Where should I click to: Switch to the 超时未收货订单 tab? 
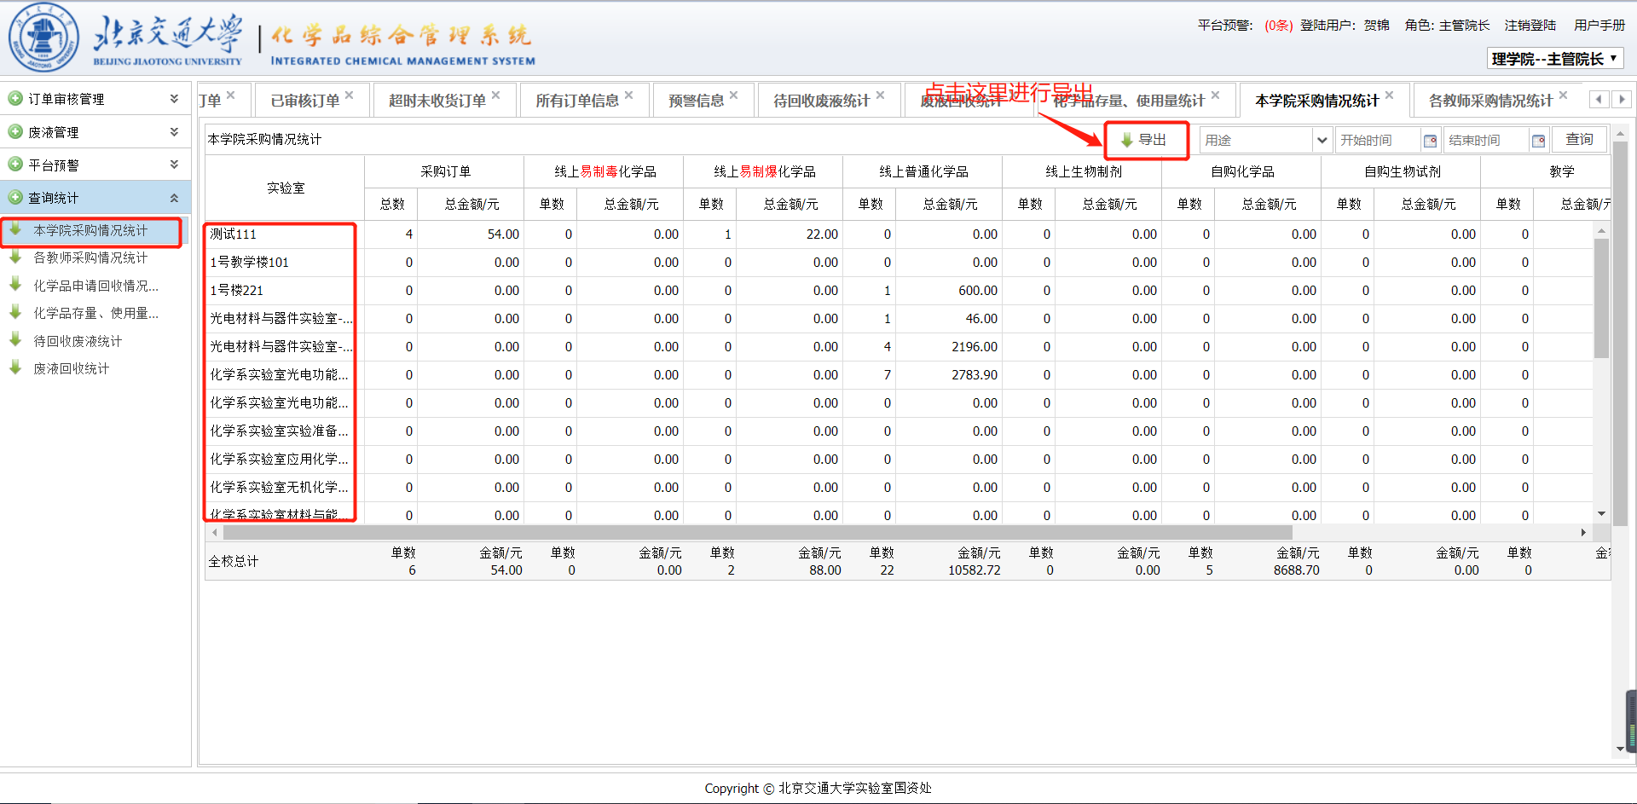[437, 101]
